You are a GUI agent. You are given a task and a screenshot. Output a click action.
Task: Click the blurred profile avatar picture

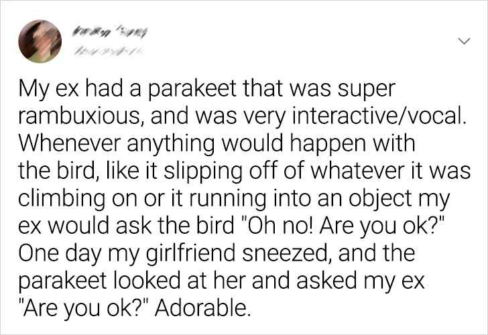click(42, 41)
